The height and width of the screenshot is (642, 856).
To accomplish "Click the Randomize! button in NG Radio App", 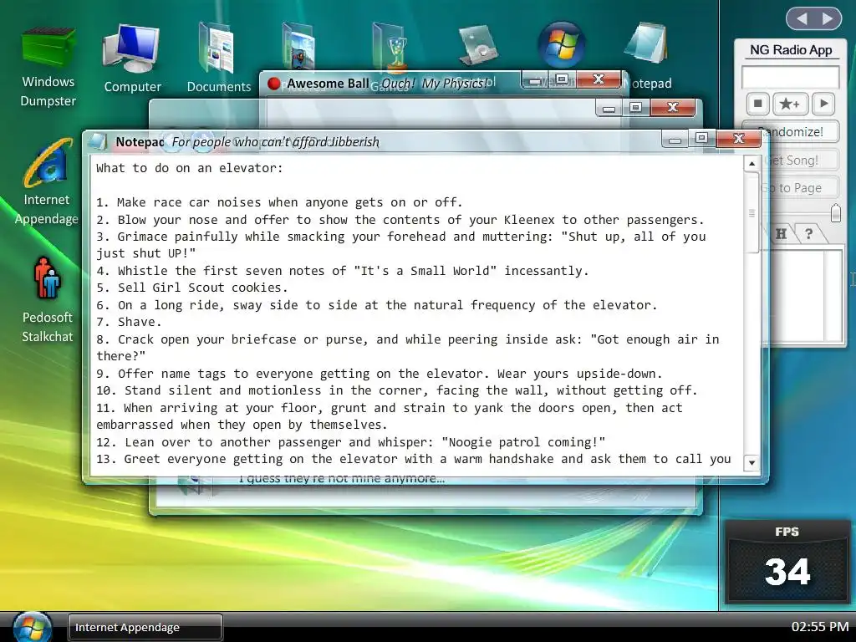I will click(x=800, y=131).
